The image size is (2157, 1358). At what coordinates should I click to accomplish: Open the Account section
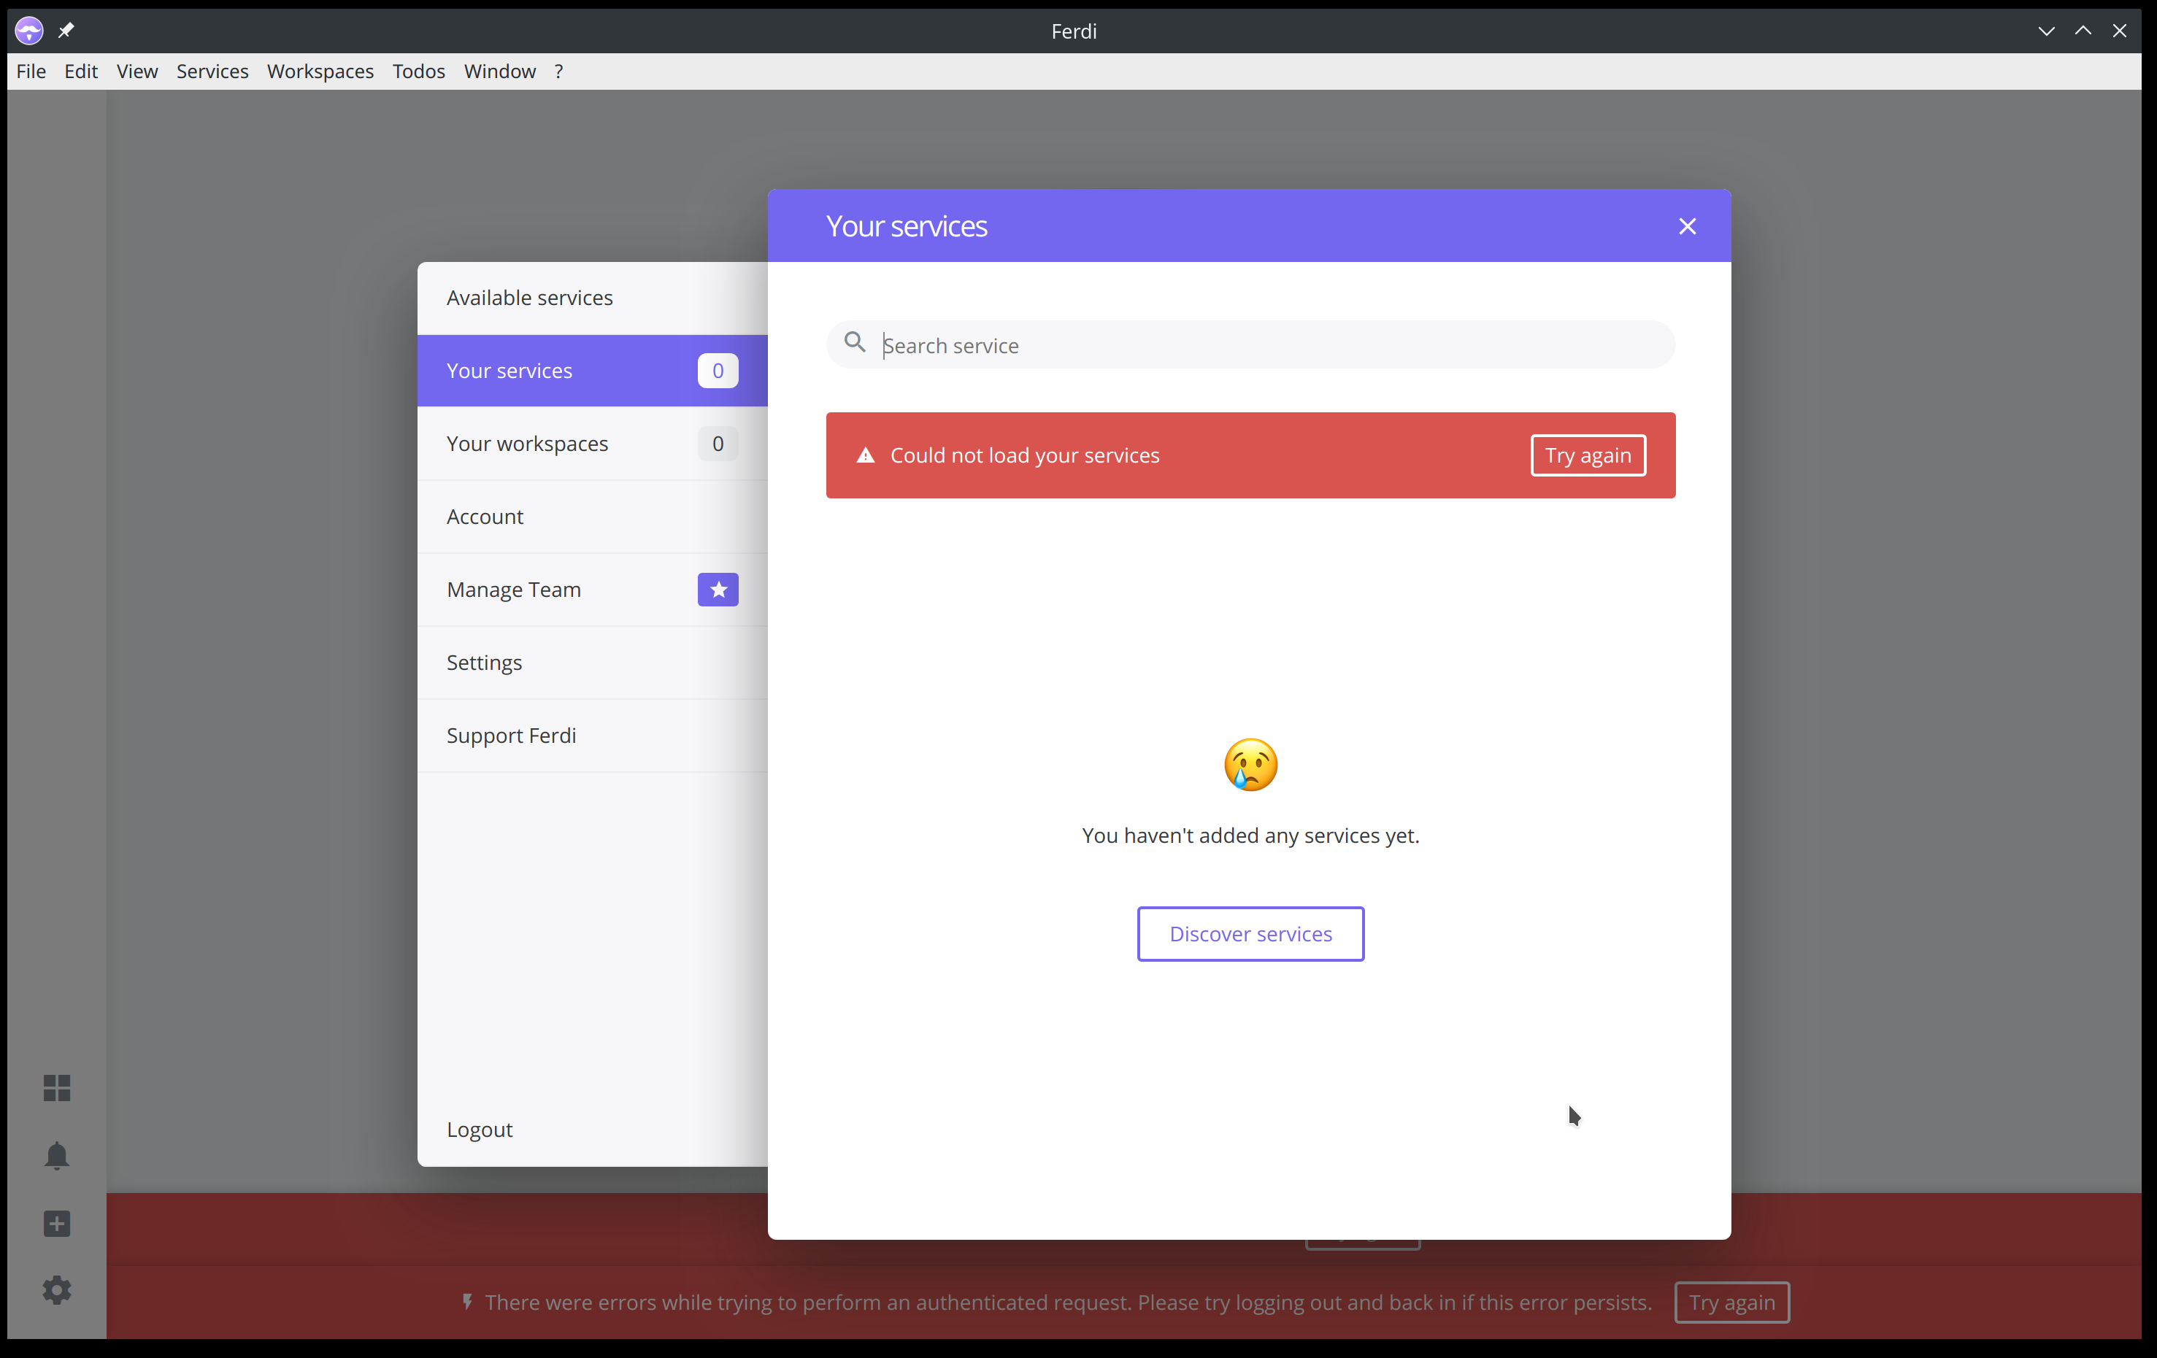click(x=592, y=517)
